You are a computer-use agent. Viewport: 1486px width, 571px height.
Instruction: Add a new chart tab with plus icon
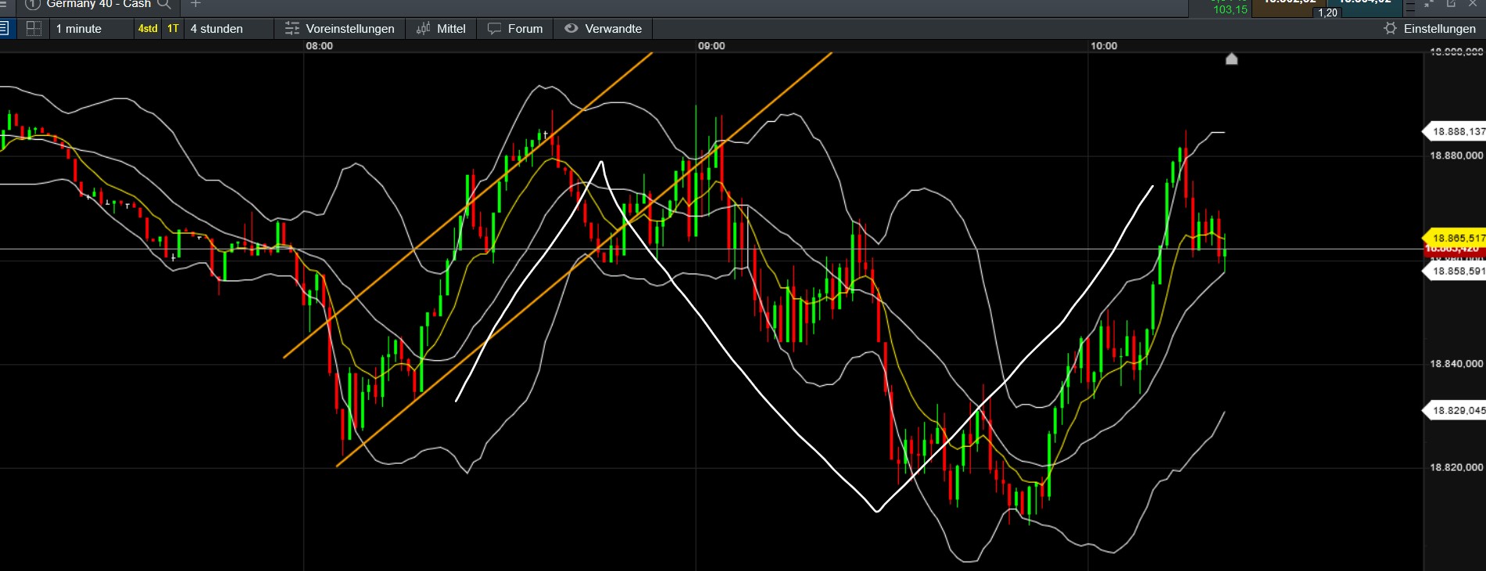tap(195, 4)
